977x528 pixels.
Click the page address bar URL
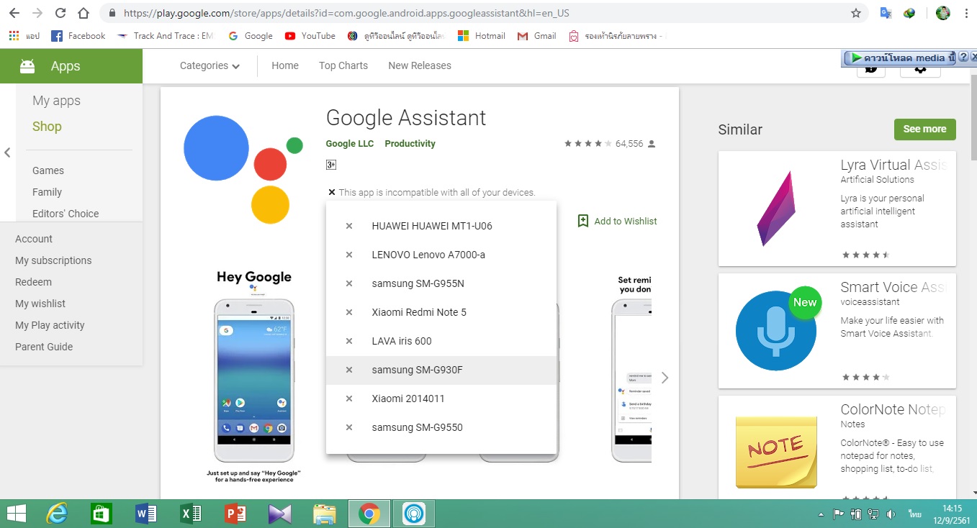(x=345, y=13)
